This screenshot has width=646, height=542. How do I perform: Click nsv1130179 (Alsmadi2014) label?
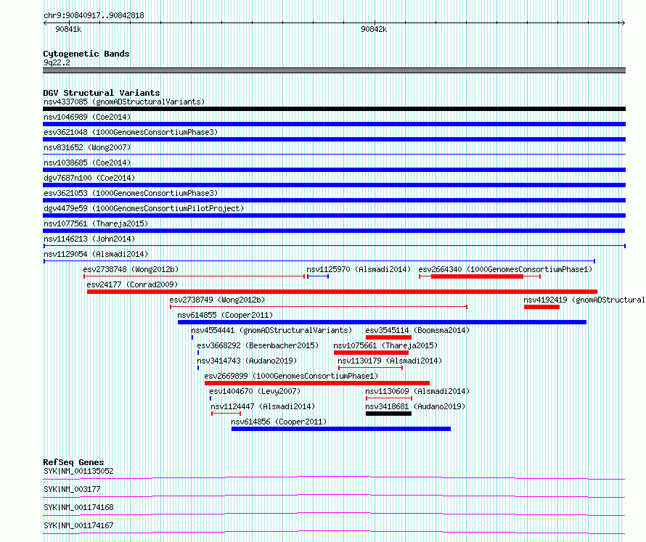(x=390, y=361)
